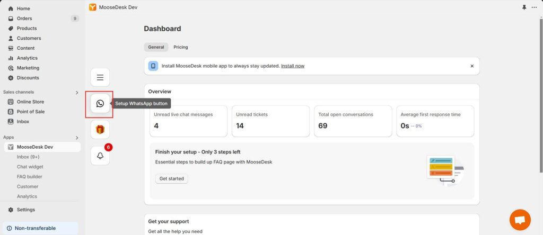Select MooseDesk Dev app in sidebar
The image size is (543, 235).
[42, 147]
